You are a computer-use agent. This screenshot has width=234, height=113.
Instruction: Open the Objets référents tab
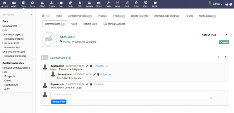[x=140, y=16]
